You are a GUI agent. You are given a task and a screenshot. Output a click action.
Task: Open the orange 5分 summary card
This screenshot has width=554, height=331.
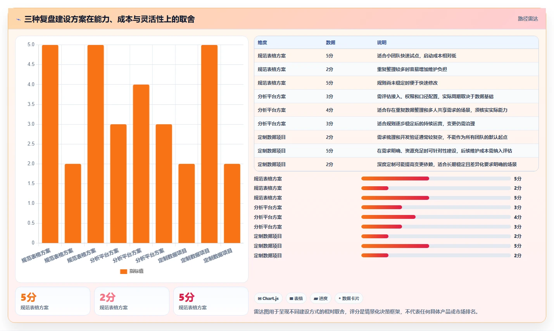tap(53, 301)
